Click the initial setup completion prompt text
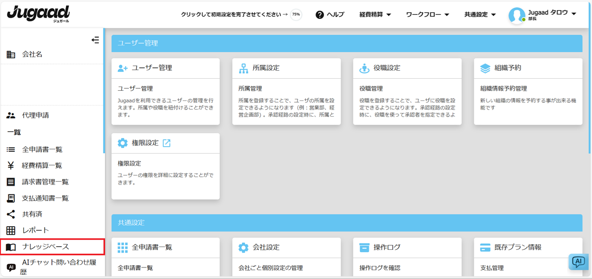Viewport: 592px width, 279px height. click(x=234, y=14)
